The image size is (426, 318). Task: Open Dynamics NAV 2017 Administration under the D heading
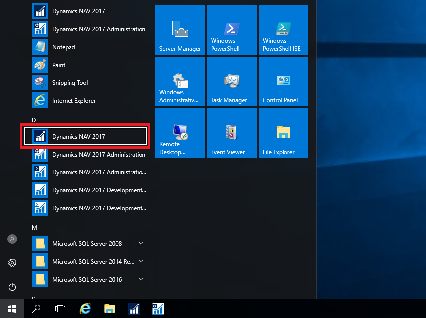tap(89, 155)
